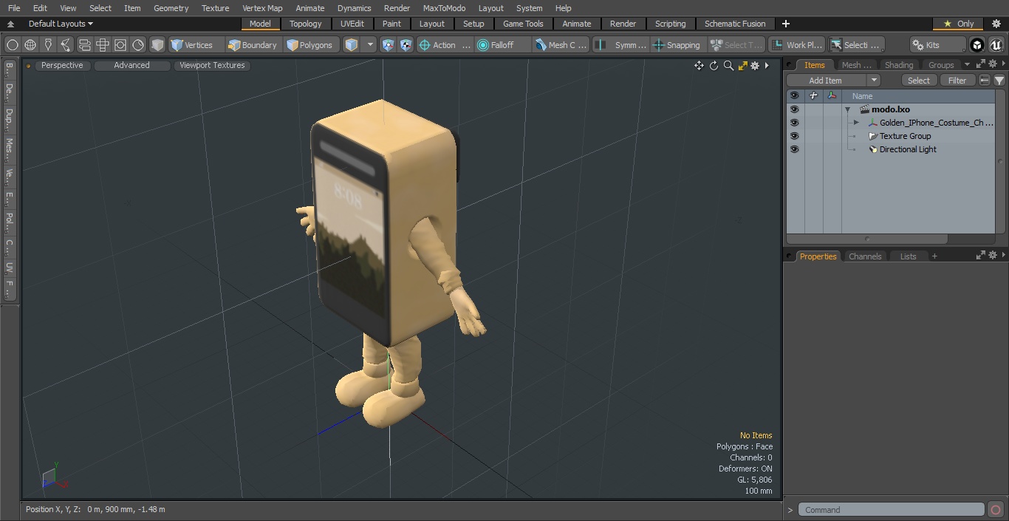
Task: Click the unfolded cross cube icon
Action: [102, 45]
